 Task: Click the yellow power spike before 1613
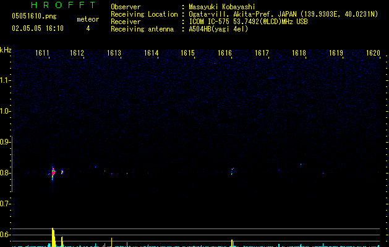pyautogui.click(x=112, y=242)
